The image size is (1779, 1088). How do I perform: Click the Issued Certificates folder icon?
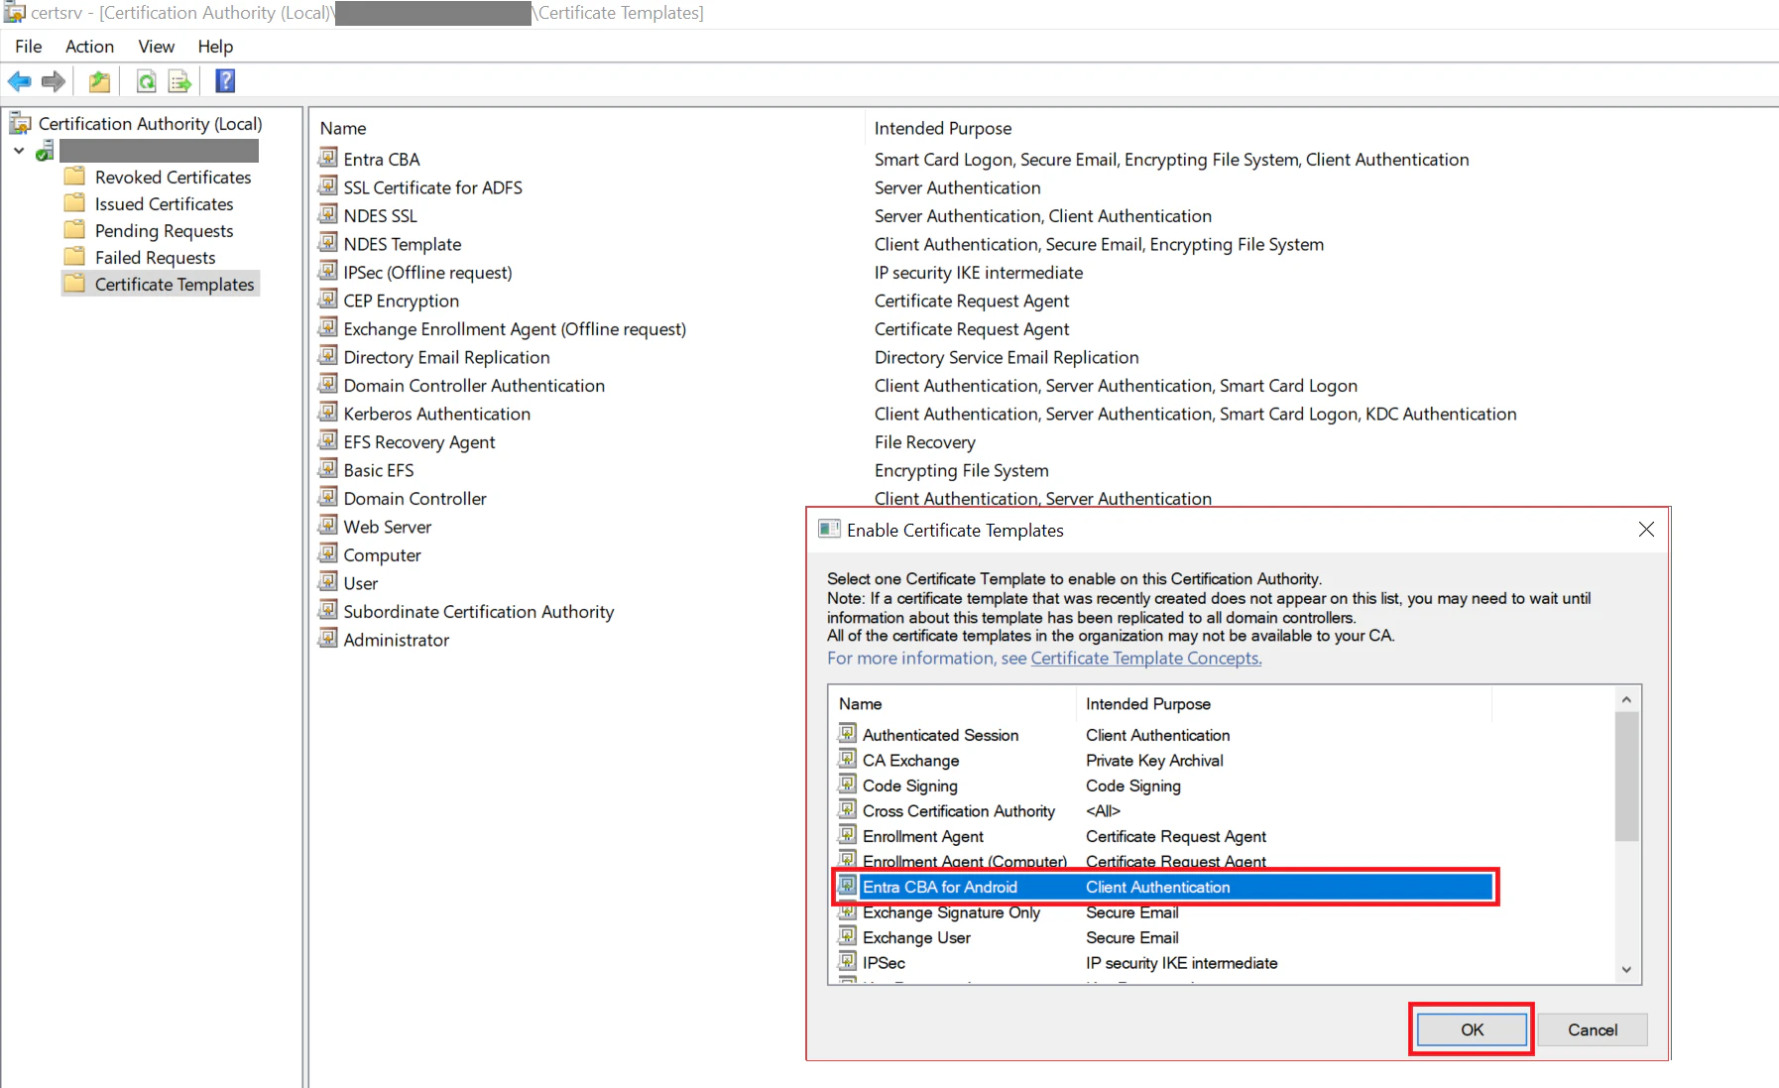(x=74, y=203)
